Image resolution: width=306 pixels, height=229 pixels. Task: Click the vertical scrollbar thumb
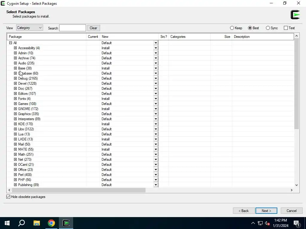(x=297, y=83)
